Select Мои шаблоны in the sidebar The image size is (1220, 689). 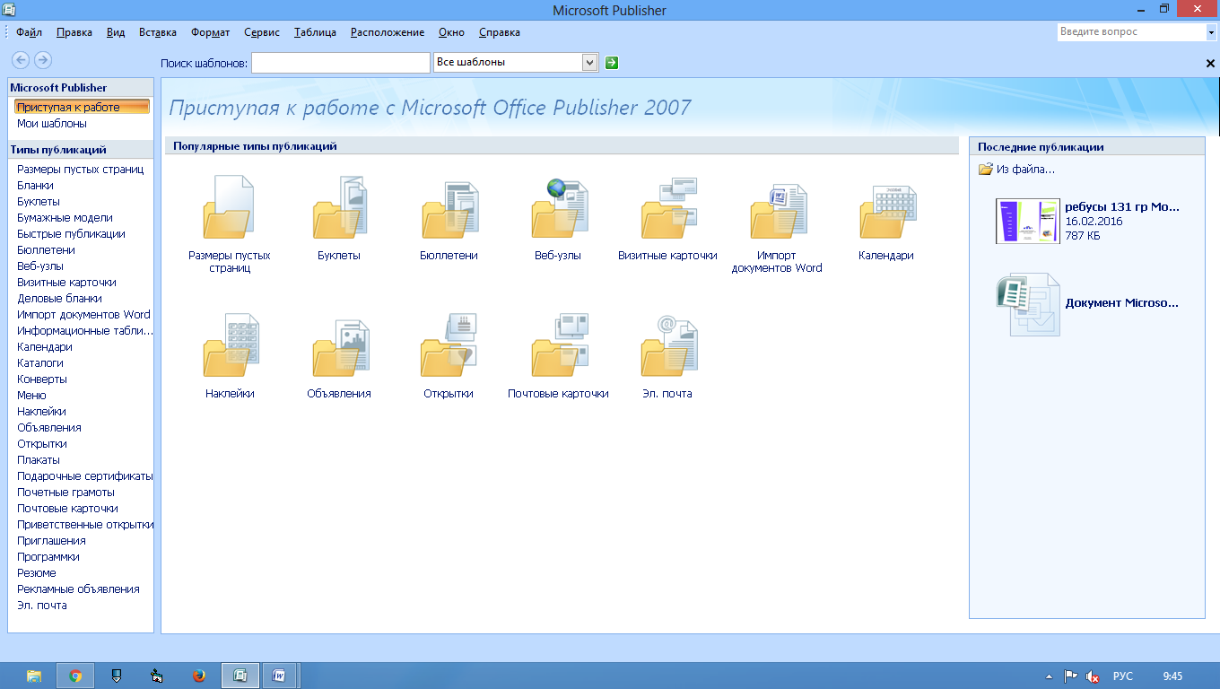pos(52,124)
